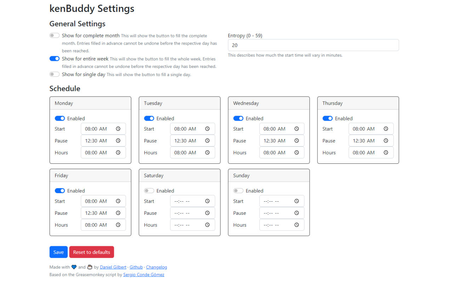Disable the Show for entire week option
This screenshot has height=283, width=453.
(55, 58)
